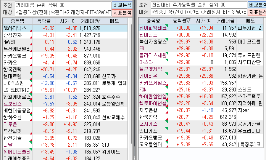Select the FSN row
Screen dimensions: 266x160
pyautogui.click(x=201, y=90)
